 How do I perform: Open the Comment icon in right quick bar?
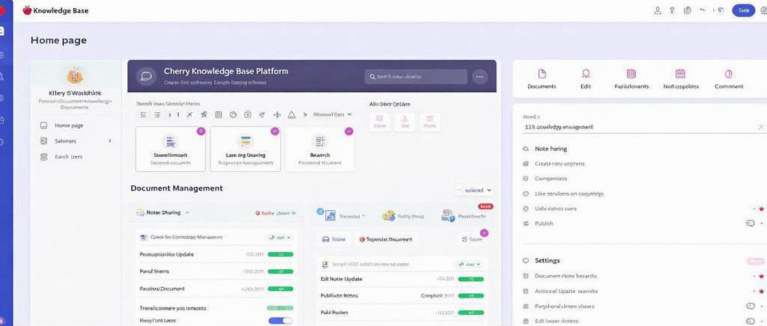[729, 74]
